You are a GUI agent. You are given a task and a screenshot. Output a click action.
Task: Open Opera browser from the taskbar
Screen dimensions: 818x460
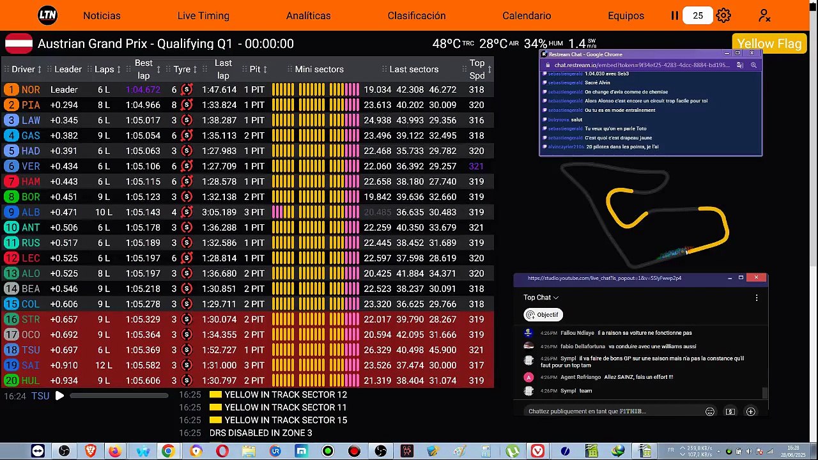(222, 451)
